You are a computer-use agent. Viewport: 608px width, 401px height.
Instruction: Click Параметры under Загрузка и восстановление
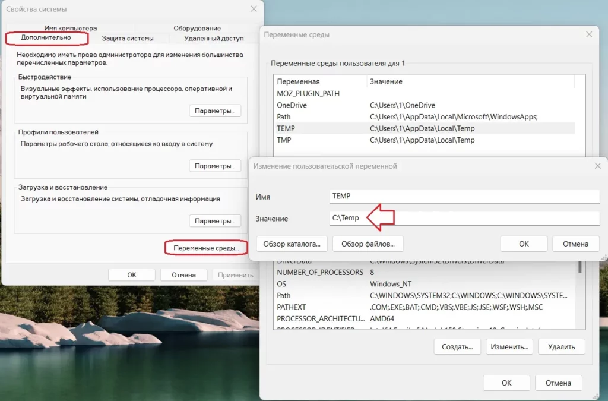coord(215,221)
